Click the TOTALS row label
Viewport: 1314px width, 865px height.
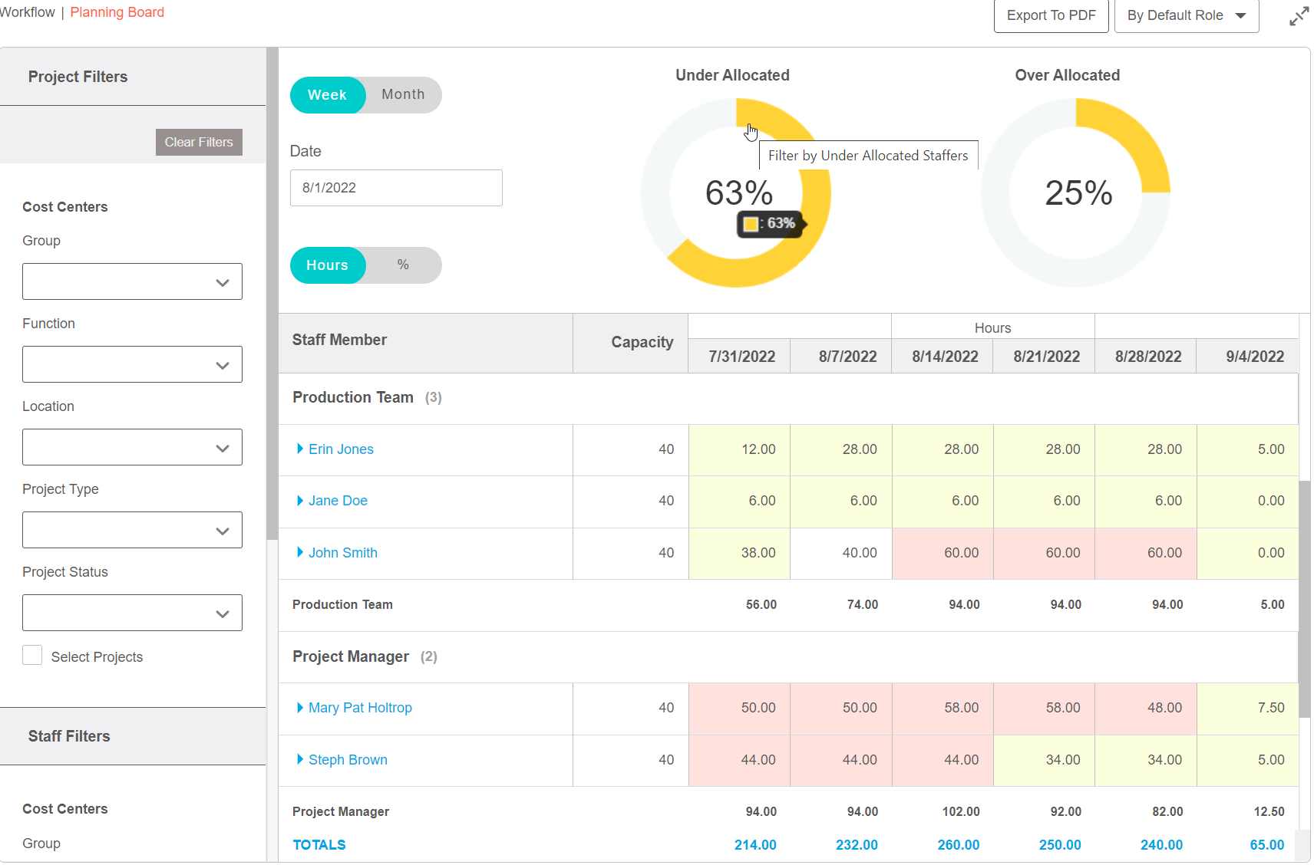[319, 845]
